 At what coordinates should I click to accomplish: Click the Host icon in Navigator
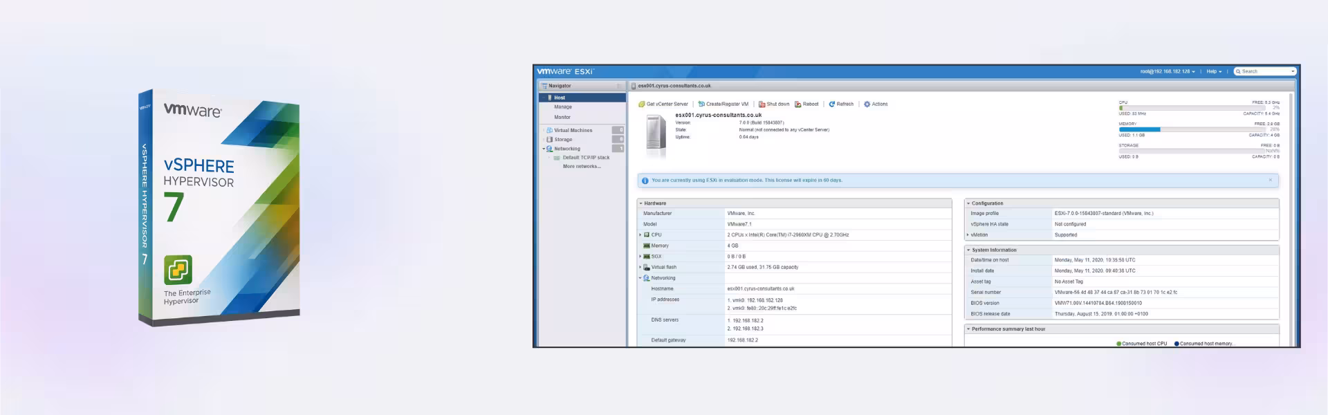[x=550, y=98]
